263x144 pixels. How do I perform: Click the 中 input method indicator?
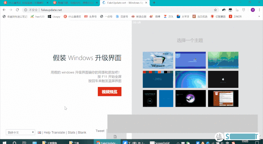click(x=227, y=143)
